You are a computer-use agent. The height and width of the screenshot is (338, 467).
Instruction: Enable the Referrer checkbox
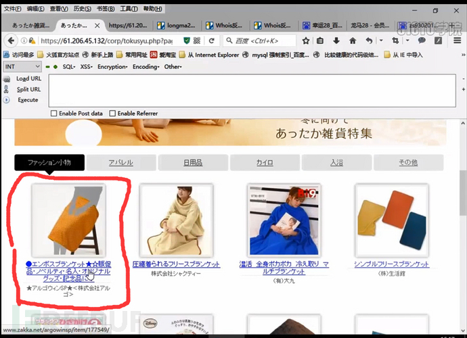[x=112, y=114]
